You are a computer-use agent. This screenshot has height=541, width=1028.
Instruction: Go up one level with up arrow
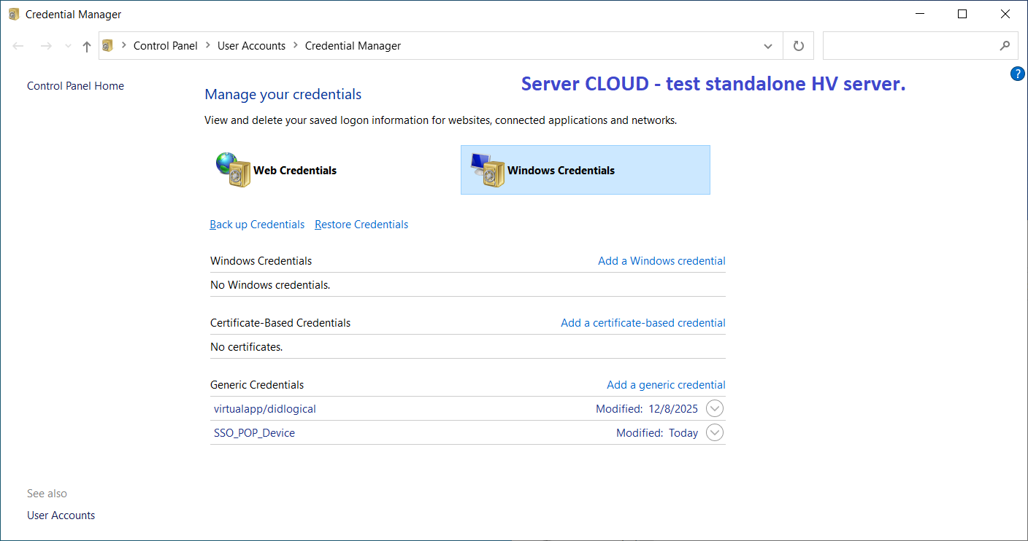pos(87,46)
